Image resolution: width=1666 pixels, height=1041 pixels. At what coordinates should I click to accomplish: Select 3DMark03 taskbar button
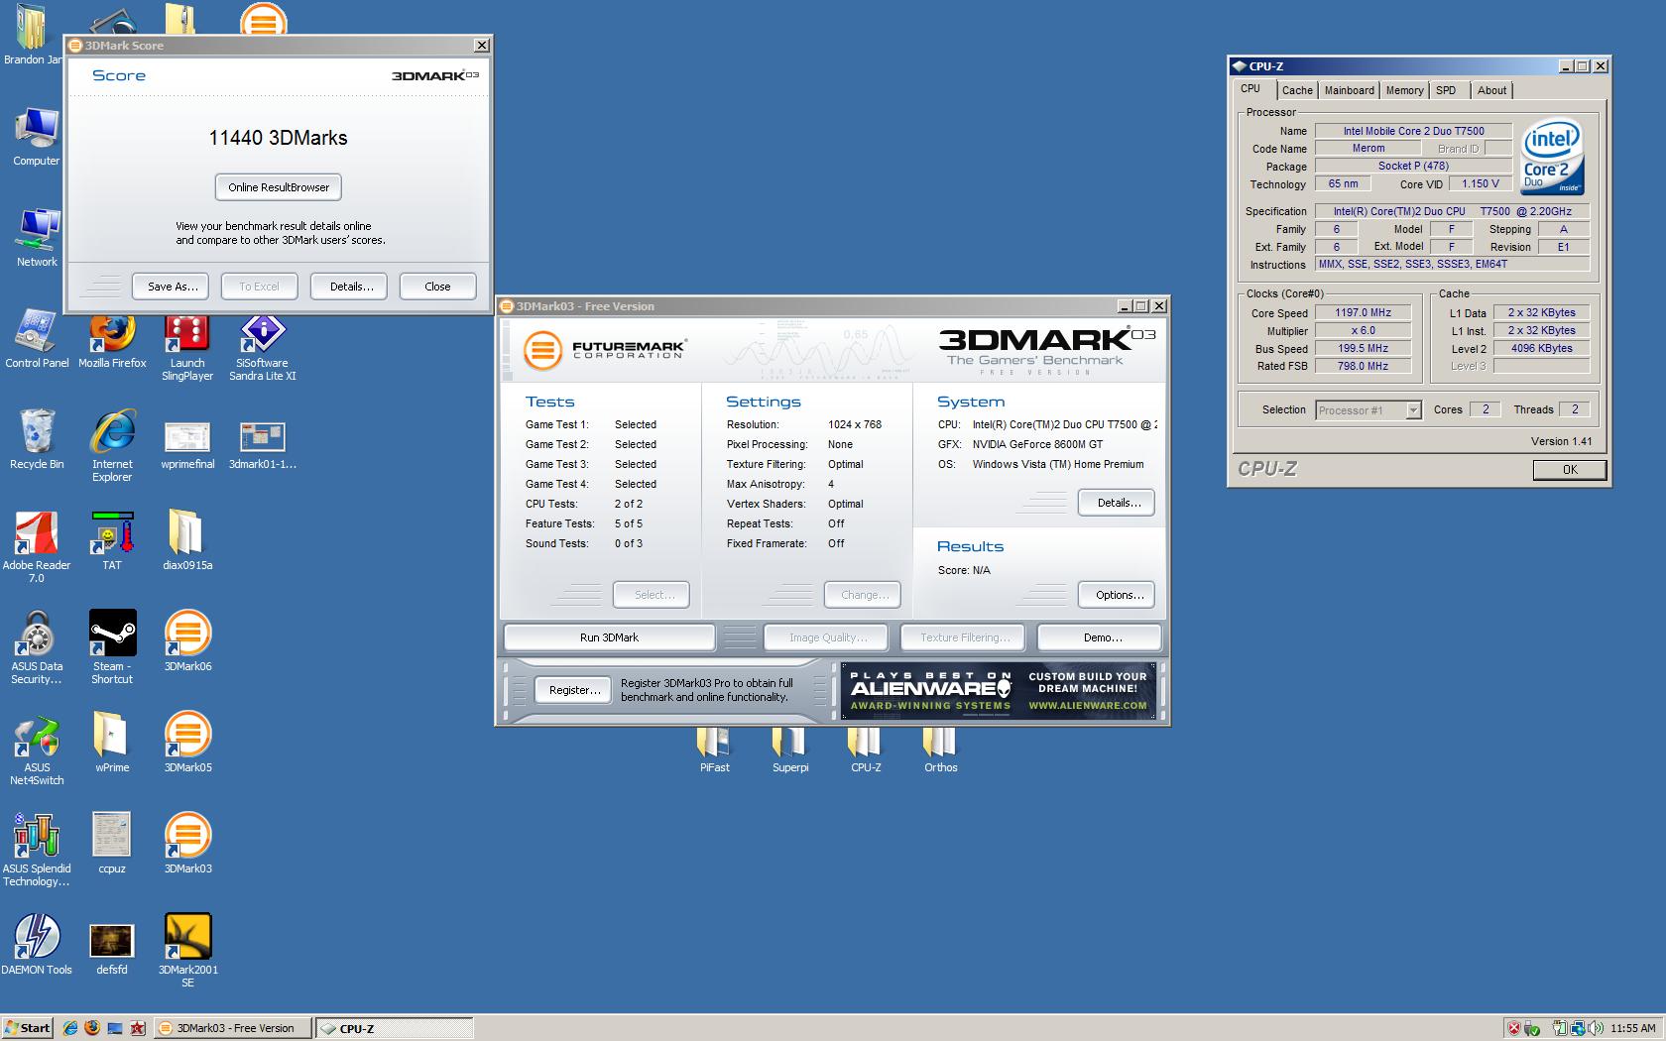(x=233, y=1028)
